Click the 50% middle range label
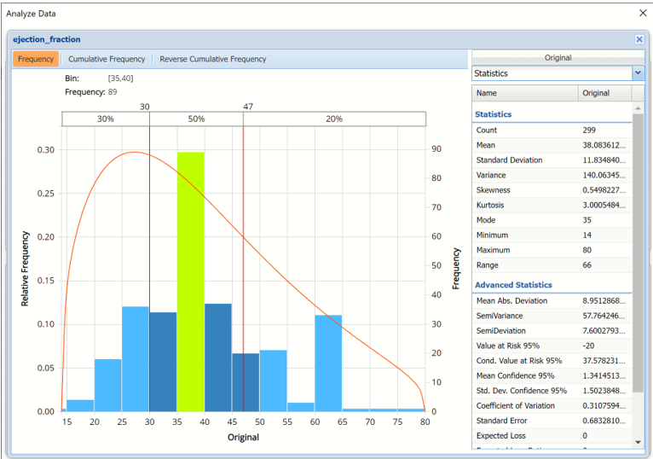This screenshot has height=459, width=653. 196,119
